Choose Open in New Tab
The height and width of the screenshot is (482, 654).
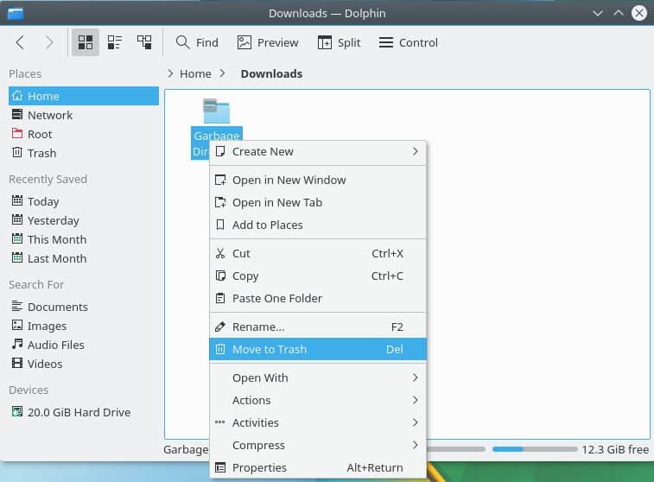click(x=318, y=202)
